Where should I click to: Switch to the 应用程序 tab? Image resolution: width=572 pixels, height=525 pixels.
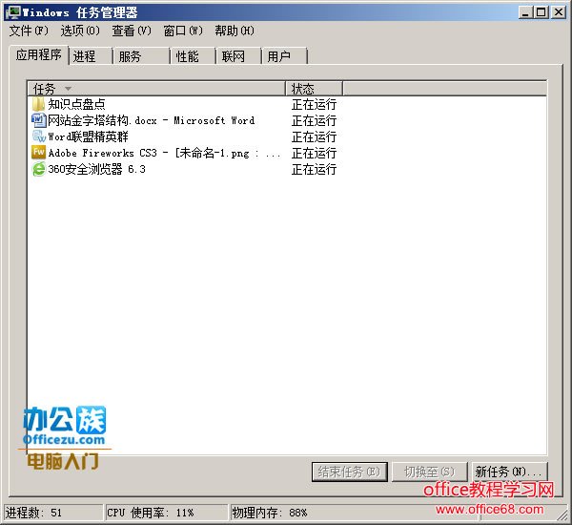coord(39,55)
